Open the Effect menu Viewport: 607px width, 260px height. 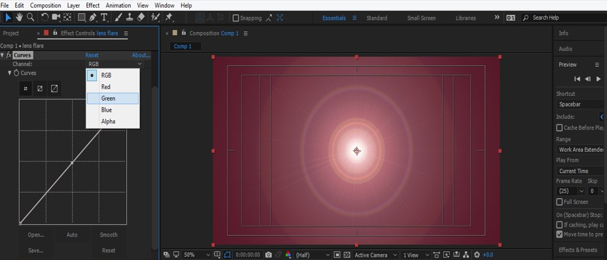[92, 5]
